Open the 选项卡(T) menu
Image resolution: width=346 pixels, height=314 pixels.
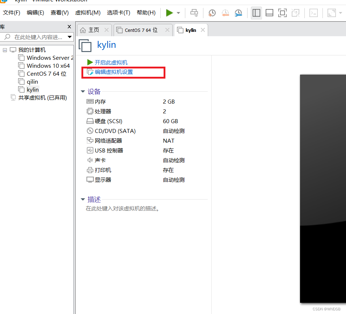coord(118,13)
